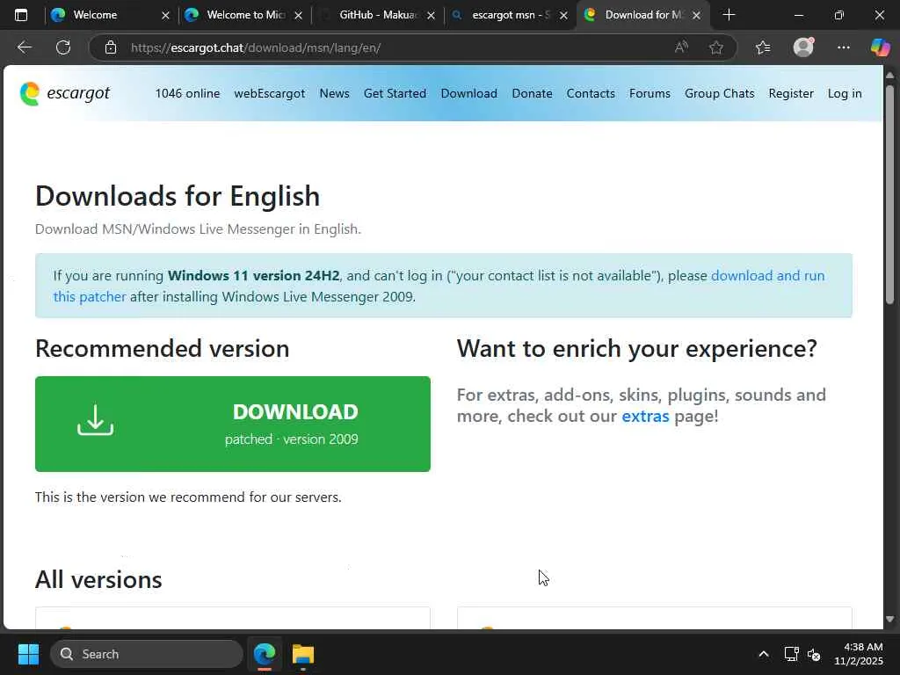Open Microsoft Edge from the taskbar

click(265, 654)
